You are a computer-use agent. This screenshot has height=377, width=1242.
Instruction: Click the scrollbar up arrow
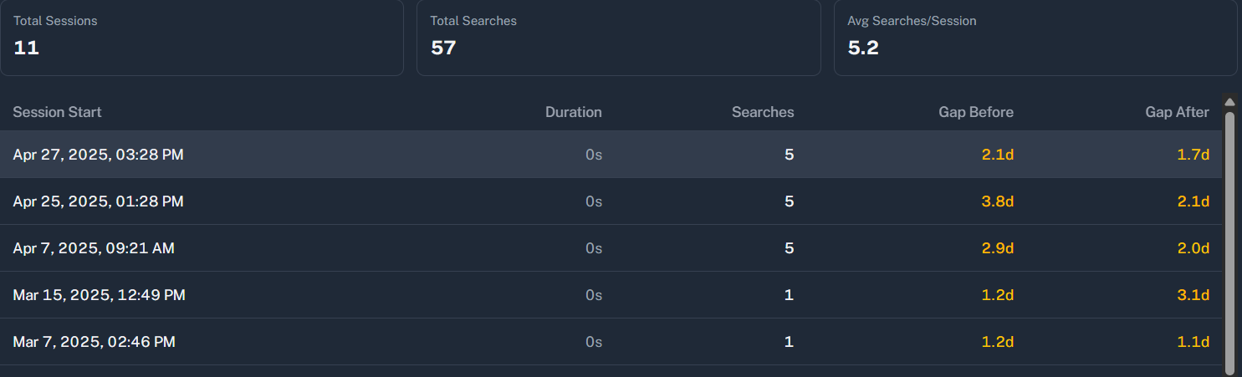(x=1229, y=103)
